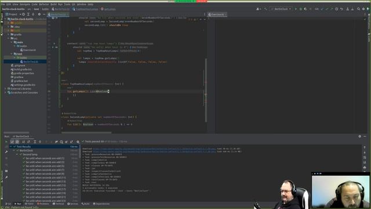This screenshot has height=209, width=371.
Task: Open the Build menu
Action: click(x=53, y=4)
